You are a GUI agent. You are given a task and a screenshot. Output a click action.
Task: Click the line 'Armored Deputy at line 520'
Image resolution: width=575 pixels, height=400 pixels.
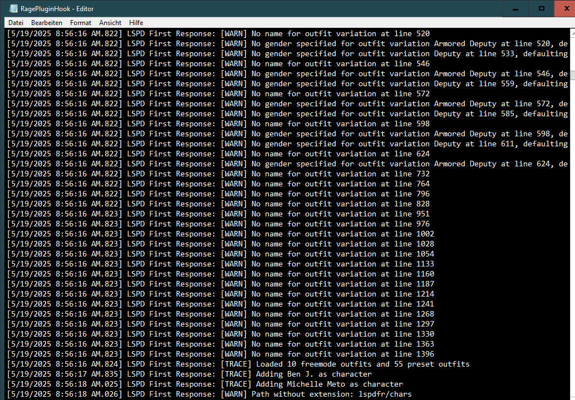click(287, 43)
